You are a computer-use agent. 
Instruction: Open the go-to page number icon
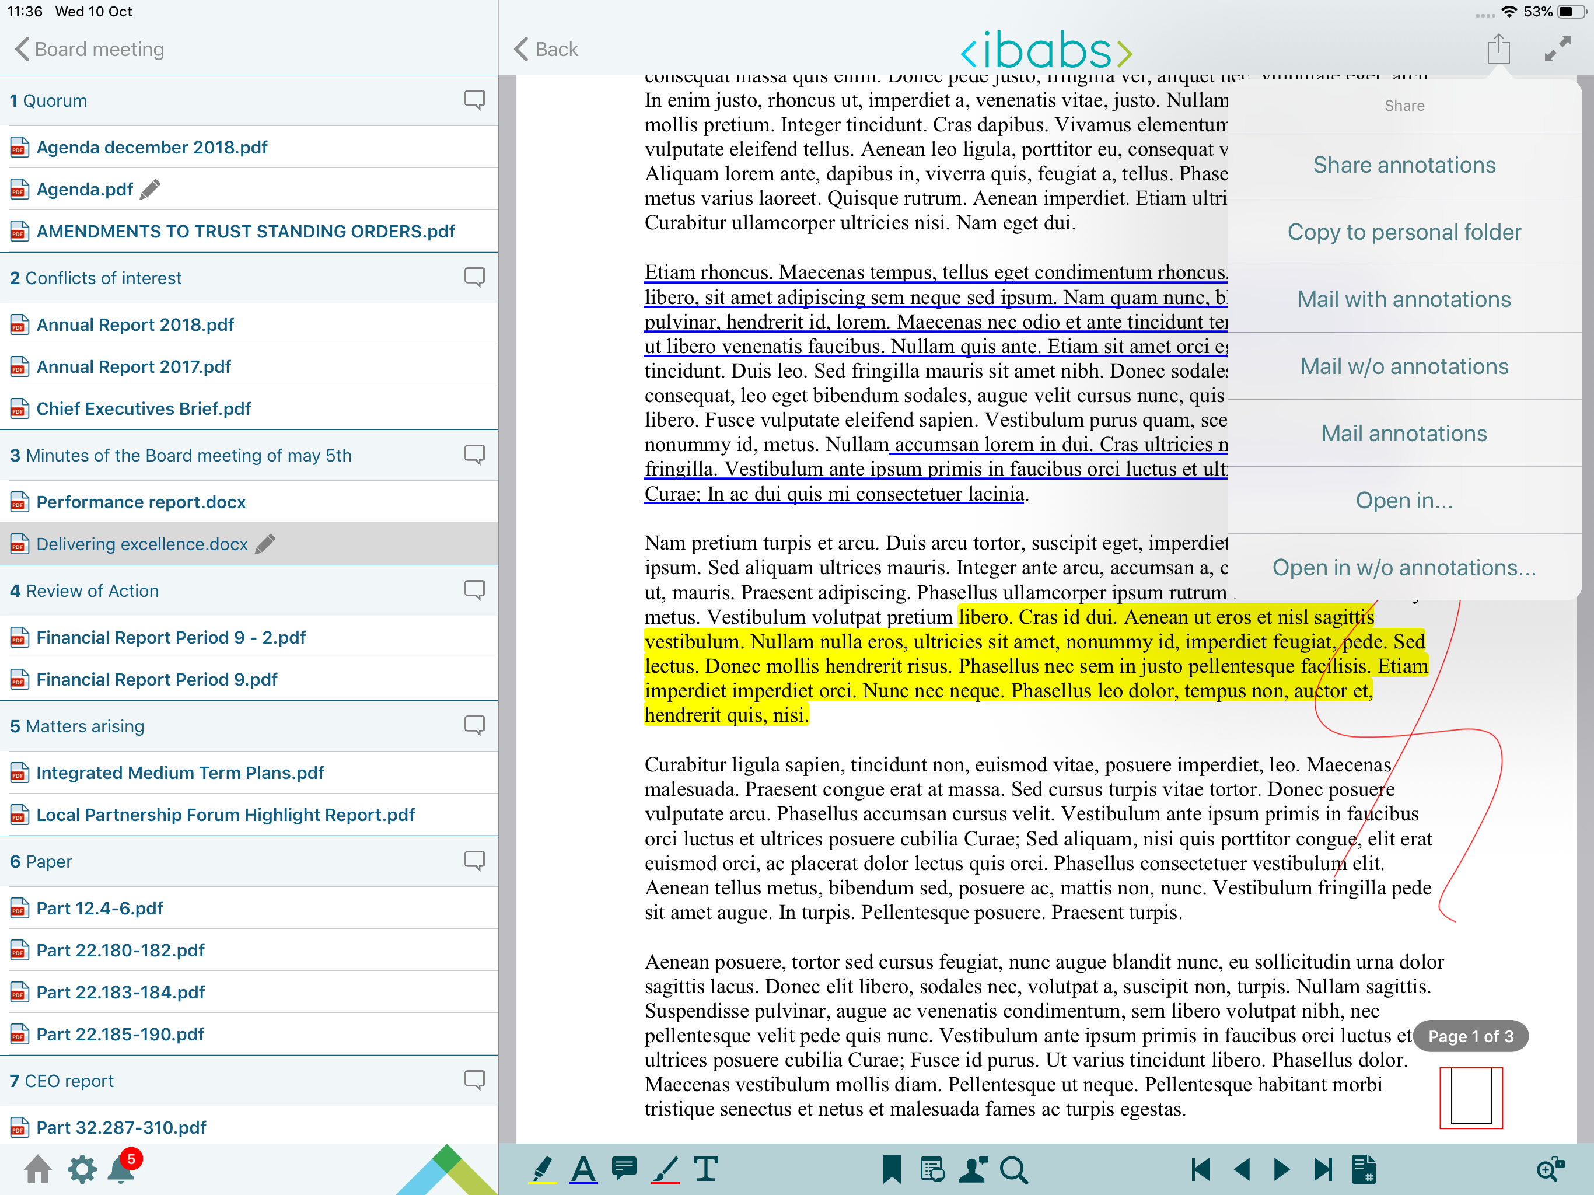[x=1364, y=1169]
